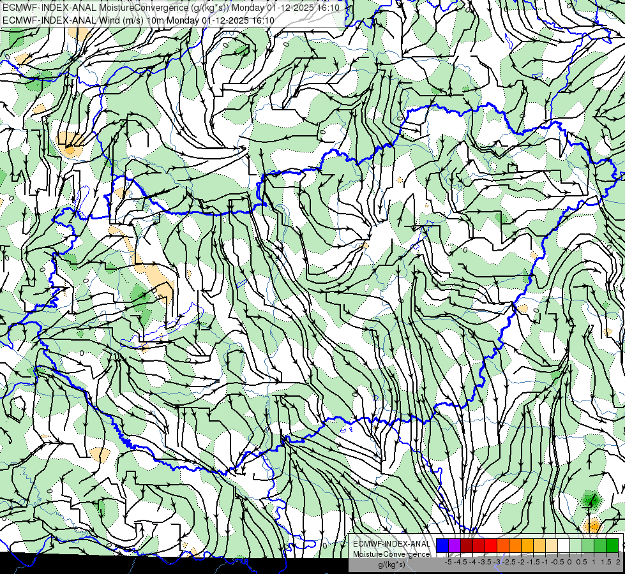625x574 pixels.
Task: Select the medium green swatch between 1 and 1.5
Action: [x=600, y=545]
